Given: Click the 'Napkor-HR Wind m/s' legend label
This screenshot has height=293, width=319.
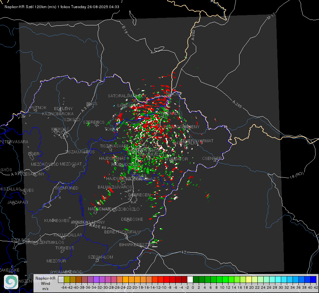Looking at the screenshot, I should pyautogui.click(x=45, y=283).
